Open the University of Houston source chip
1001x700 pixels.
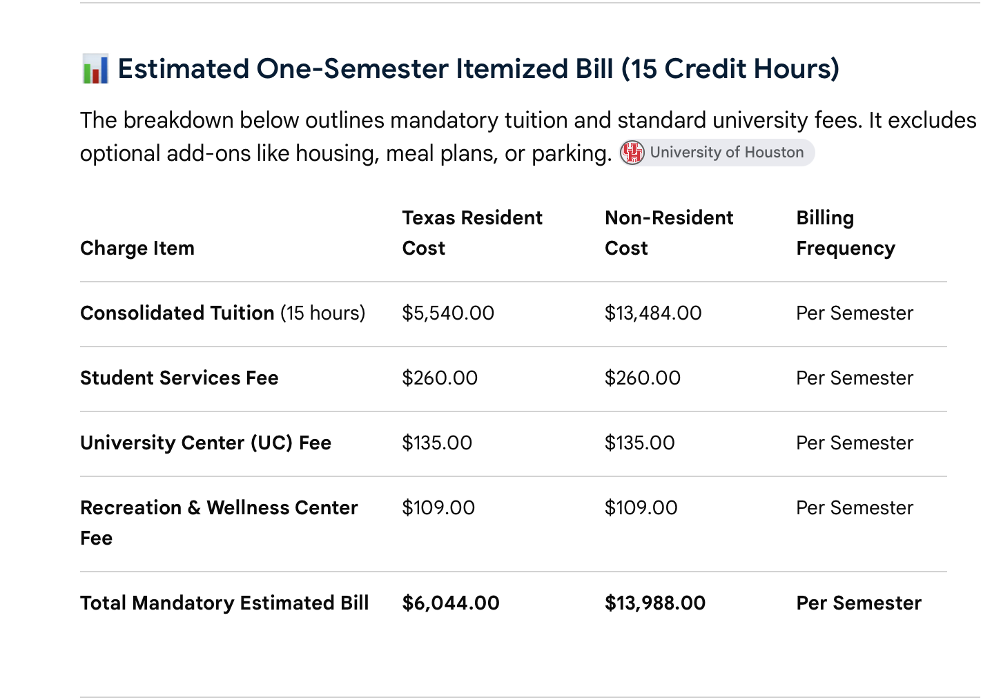pos(717,153)
